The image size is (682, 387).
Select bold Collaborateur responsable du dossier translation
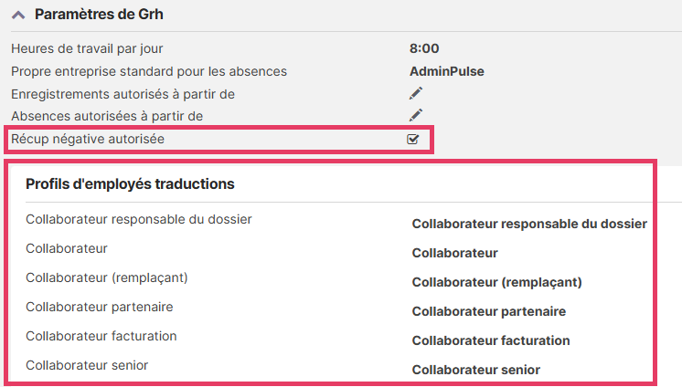[x=529, y=224]
